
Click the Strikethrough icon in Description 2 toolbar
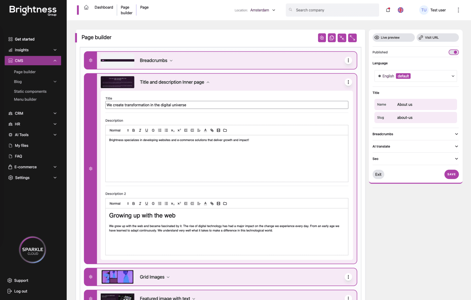(x=153, y=203)
